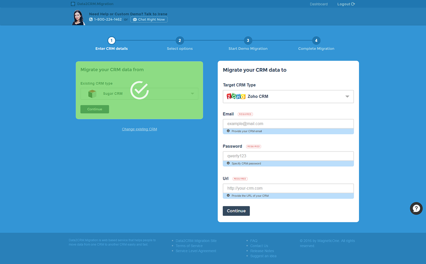
Task: Go to step 3 Start Demo Migration
Action: [248, 41]
